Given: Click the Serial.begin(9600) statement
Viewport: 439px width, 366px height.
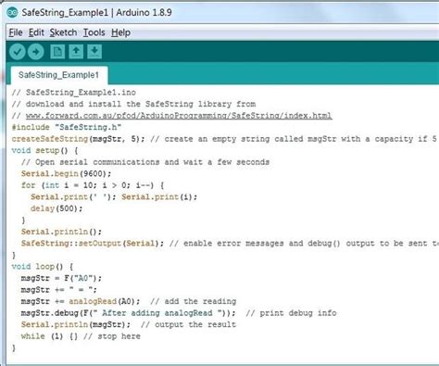Looking at the screenshot, I should click(x=66, y=173).
